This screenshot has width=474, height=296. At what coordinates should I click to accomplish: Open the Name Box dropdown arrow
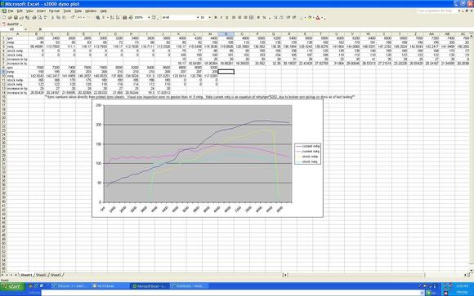25,29
